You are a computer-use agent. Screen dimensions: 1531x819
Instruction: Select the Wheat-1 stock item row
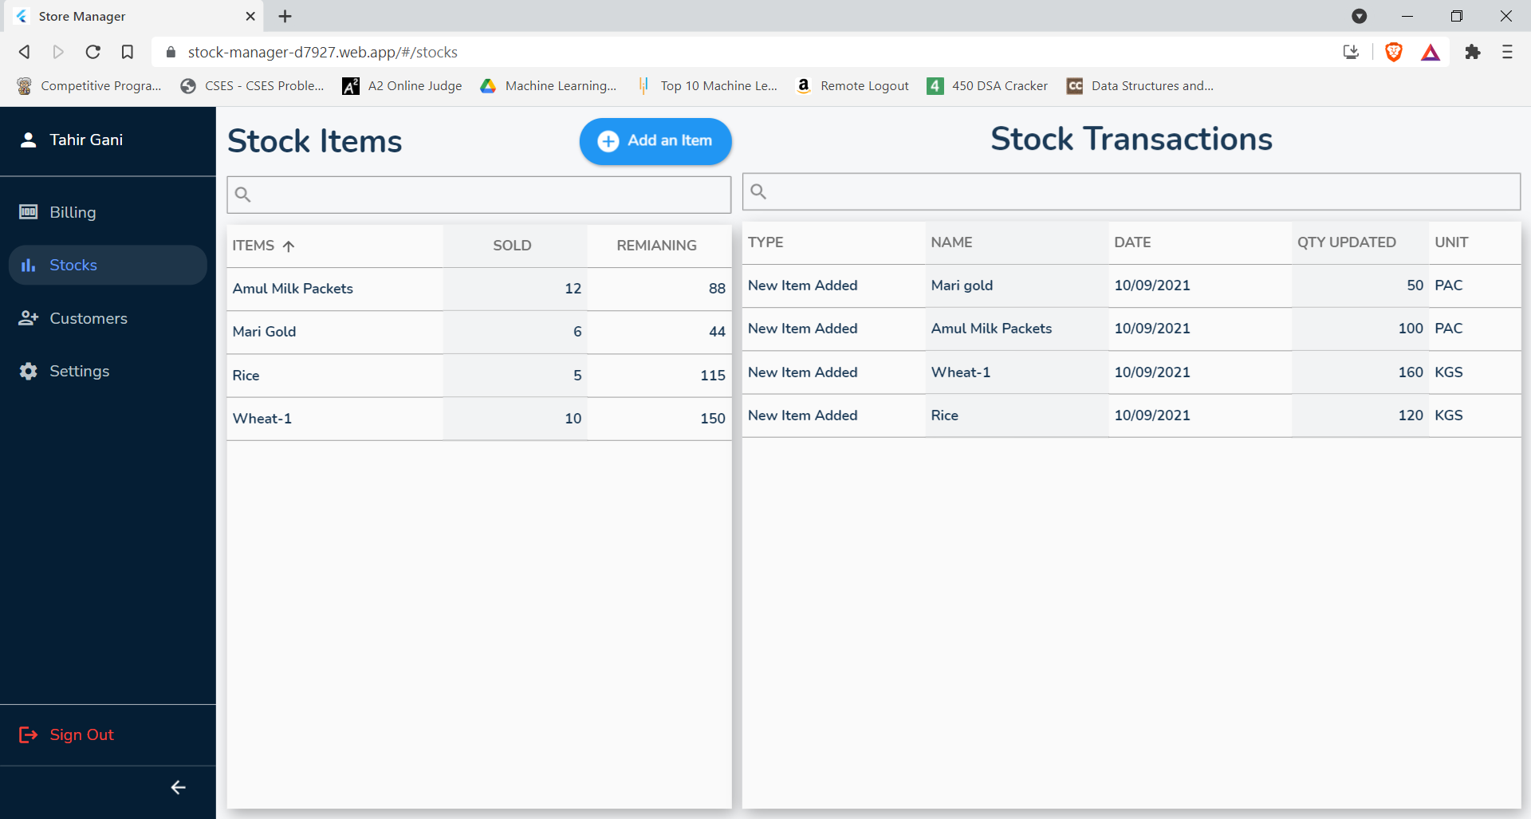(479, 419)
